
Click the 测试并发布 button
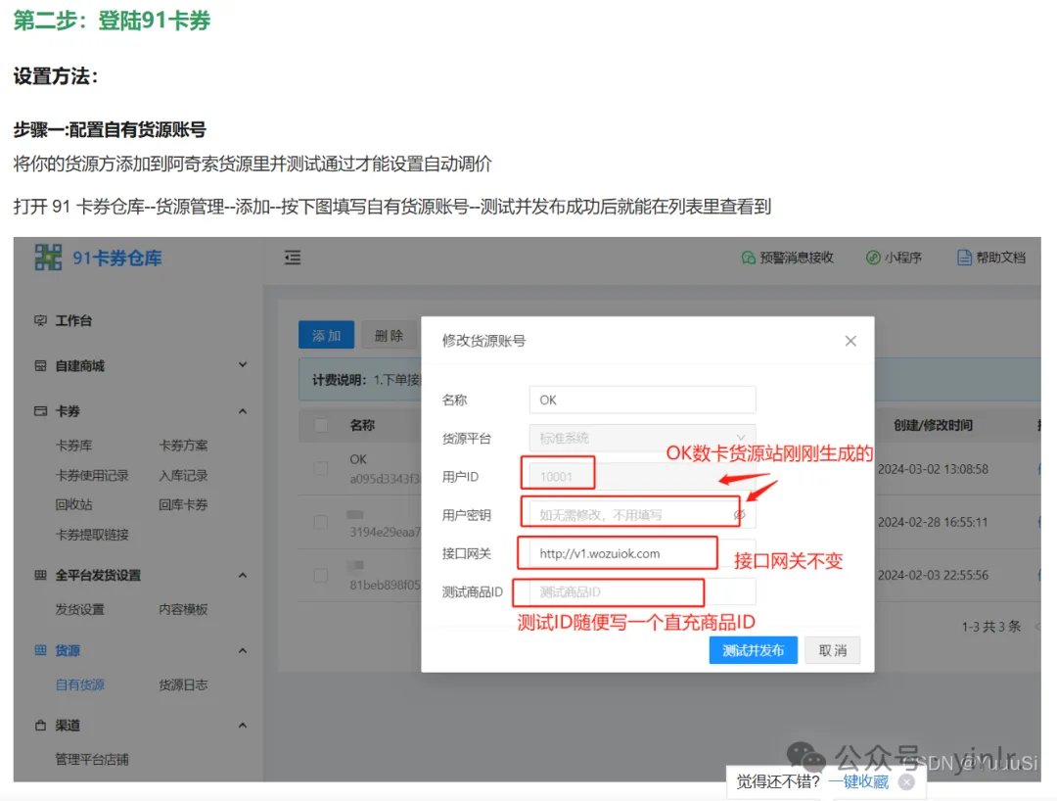(753, 650)
